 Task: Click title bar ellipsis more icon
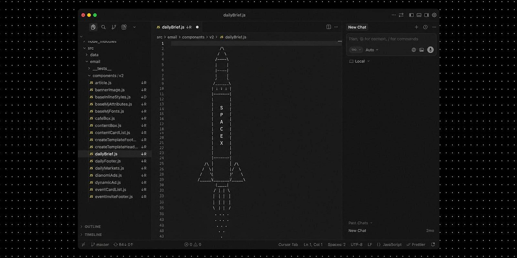[x=393, y=15]
